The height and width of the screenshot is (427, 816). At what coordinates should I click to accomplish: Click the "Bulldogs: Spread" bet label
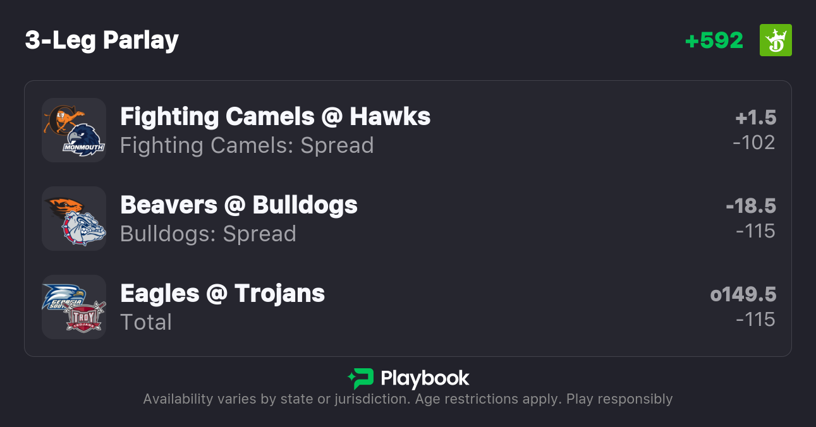[x=208, y=234]
